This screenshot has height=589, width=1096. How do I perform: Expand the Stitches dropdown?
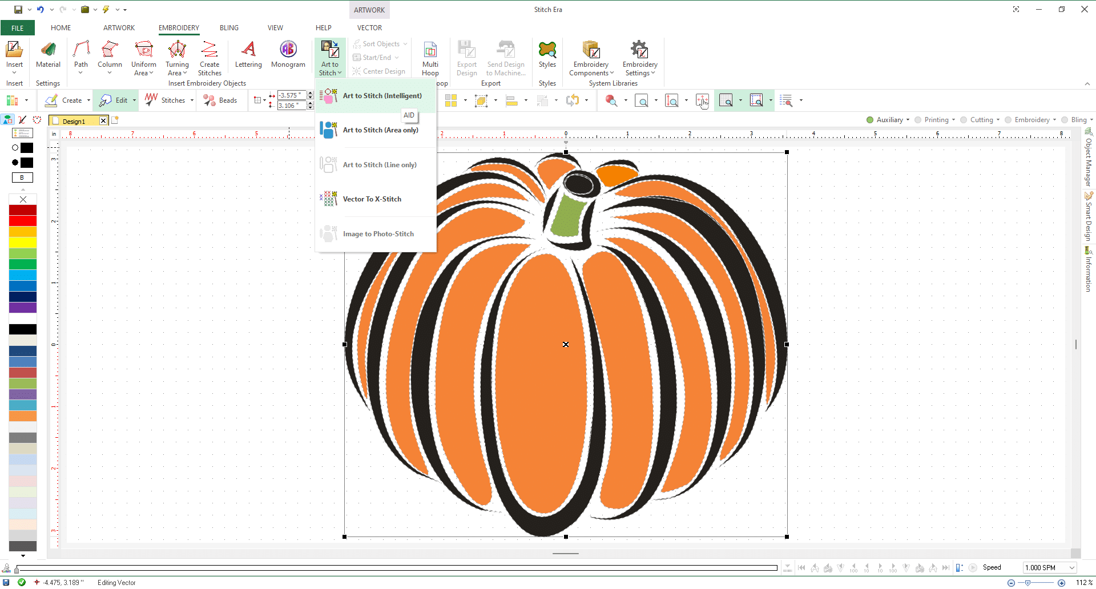click(x=192, y=100)
